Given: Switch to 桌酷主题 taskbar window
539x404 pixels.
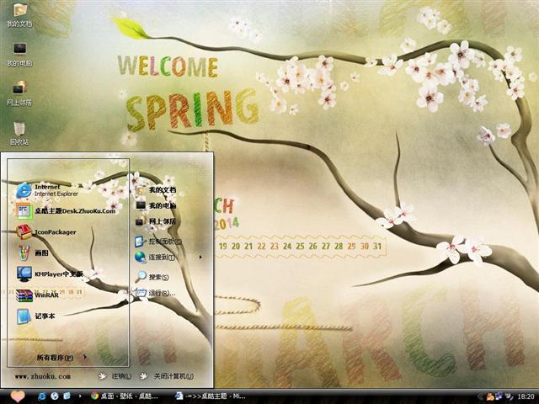Looking at the screenshot, I should [211, 396].
